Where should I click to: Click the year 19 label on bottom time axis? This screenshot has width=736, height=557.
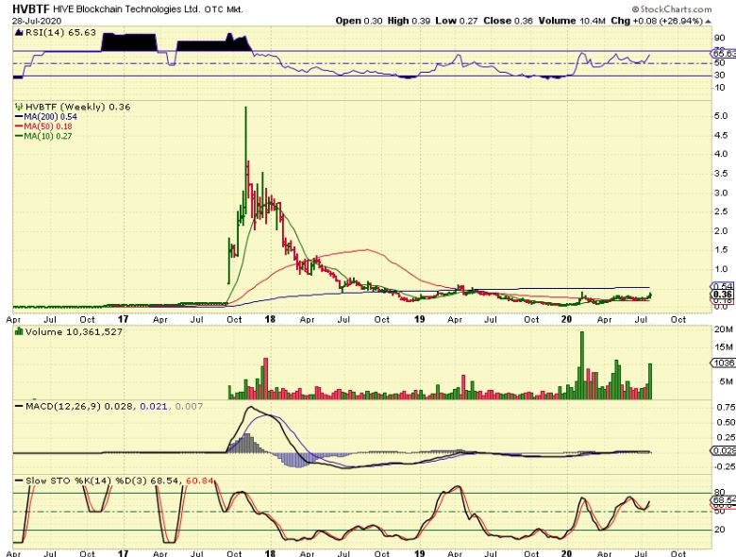pyautogui.click(x=419, y=553)
